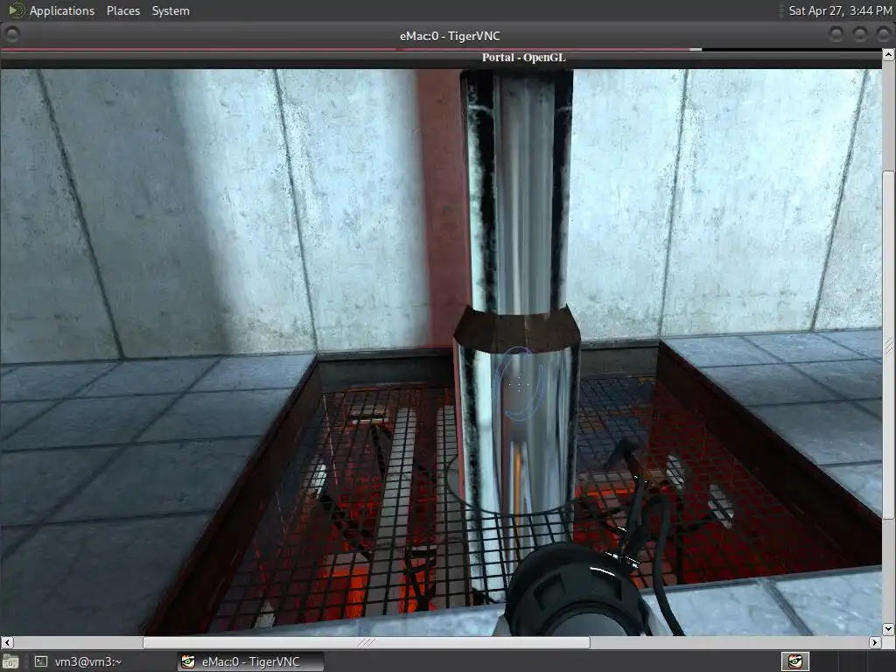
Task: Click the vertical scrollbar thumb
Action: pyautogui.click(x=888, y=345)
